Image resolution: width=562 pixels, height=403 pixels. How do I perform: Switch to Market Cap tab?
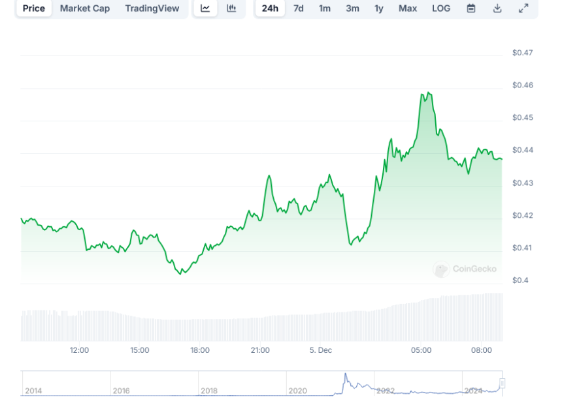click(x=85, y=8)
